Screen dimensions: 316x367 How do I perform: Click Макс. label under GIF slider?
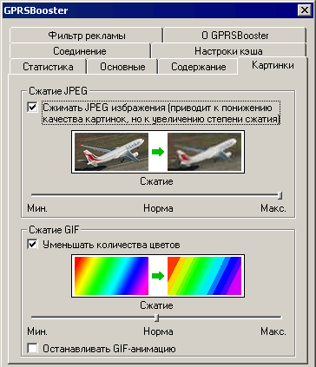point(273,331)
